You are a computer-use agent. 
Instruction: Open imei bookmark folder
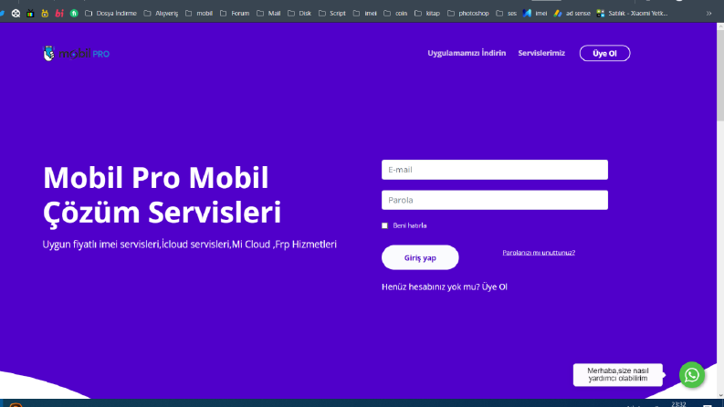coord(365,14)
